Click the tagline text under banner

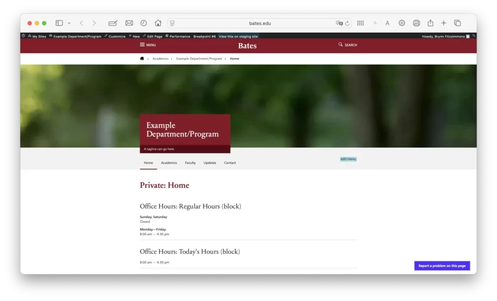click(159, 149)
